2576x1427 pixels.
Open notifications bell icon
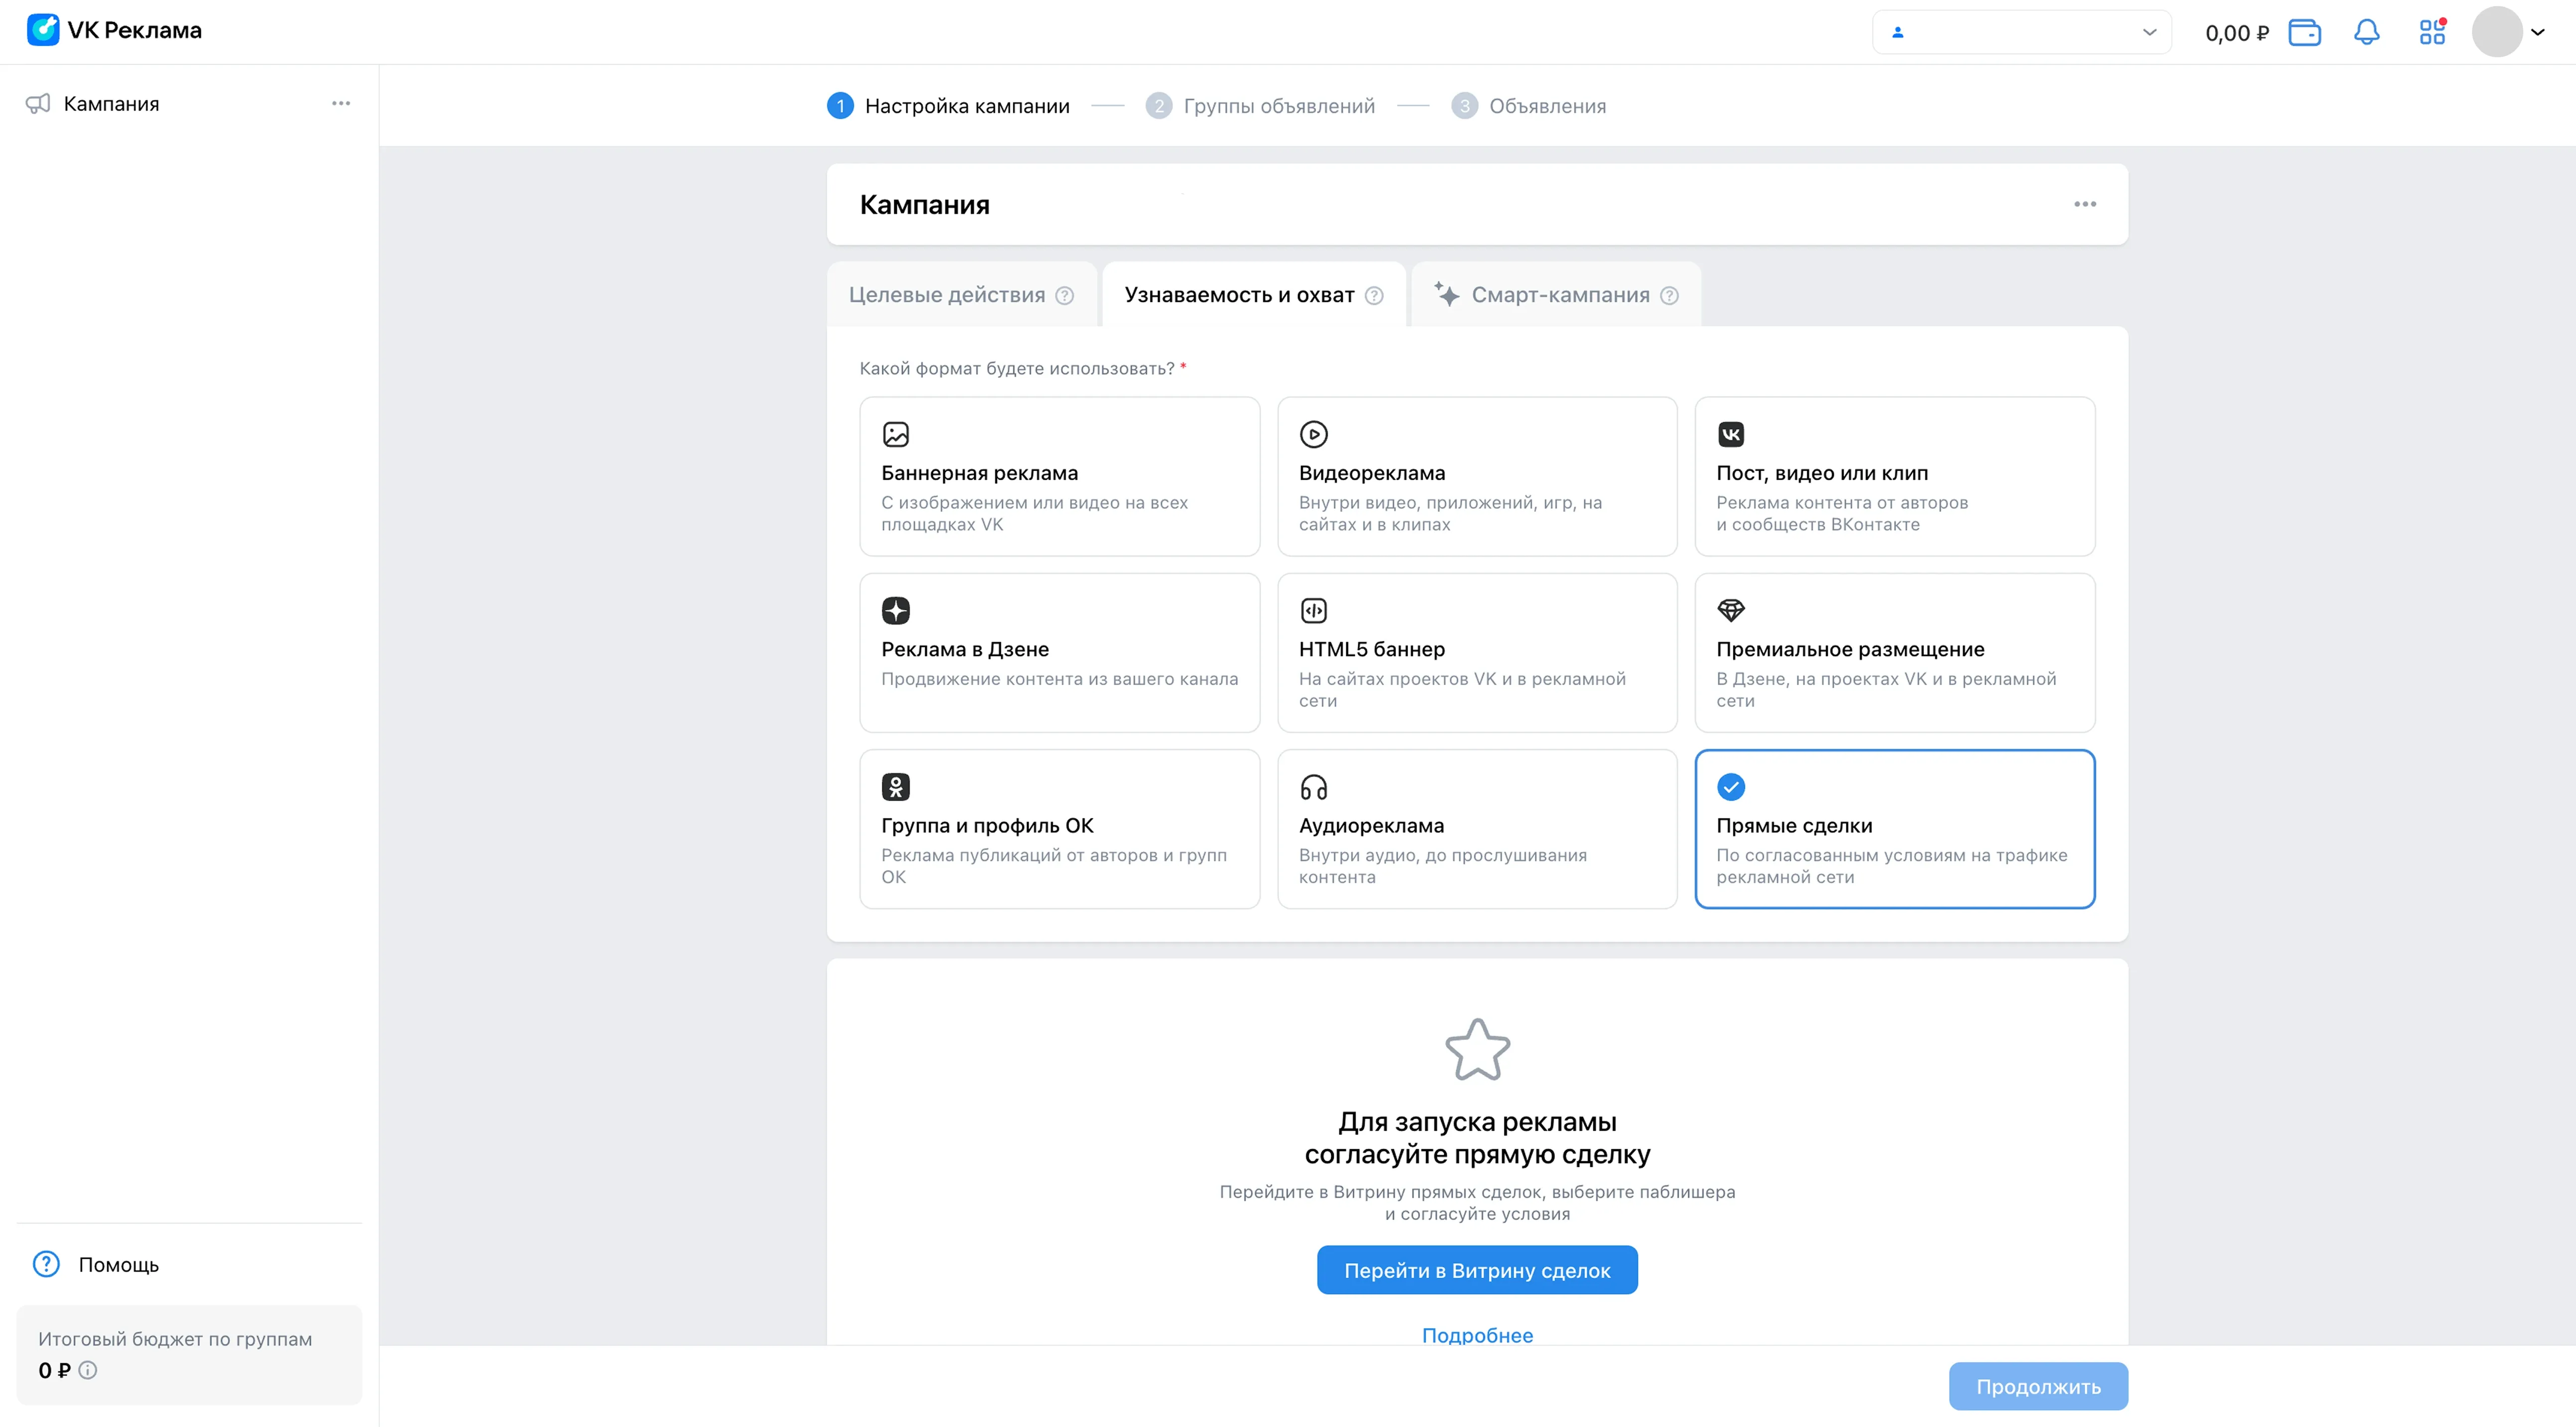point(2366,32)
